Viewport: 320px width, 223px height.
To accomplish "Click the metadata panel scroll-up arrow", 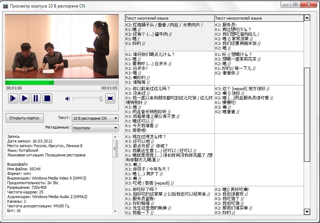I will pos(115,137).
